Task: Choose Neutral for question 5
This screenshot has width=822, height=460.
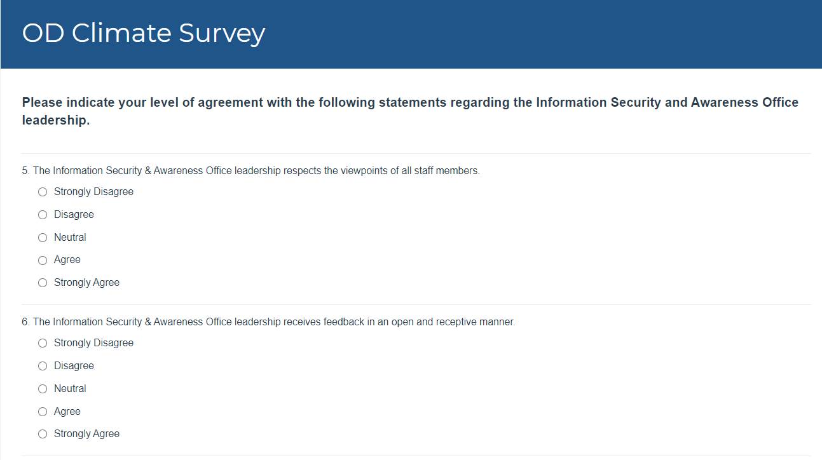Action: 43,238
